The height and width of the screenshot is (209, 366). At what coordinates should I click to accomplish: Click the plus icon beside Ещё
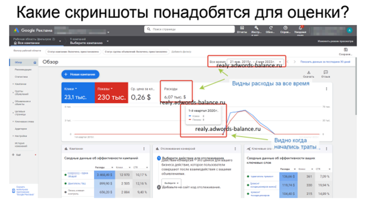(x=13, y=155)
